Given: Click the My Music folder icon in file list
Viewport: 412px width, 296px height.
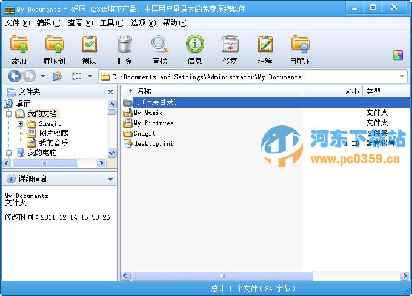Looking at the screenshot, I should point(128,113).
